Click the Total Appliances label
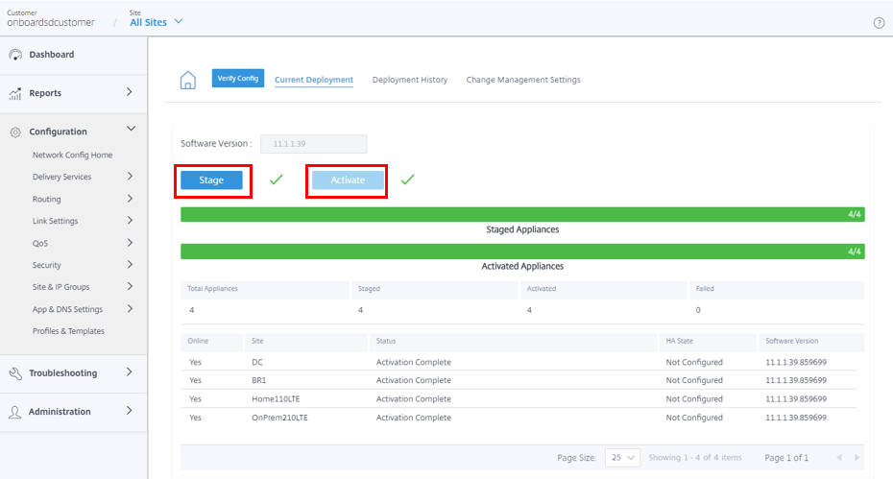Image resolution: width=893 pixels, height=479 pixels. click(212, 289)
